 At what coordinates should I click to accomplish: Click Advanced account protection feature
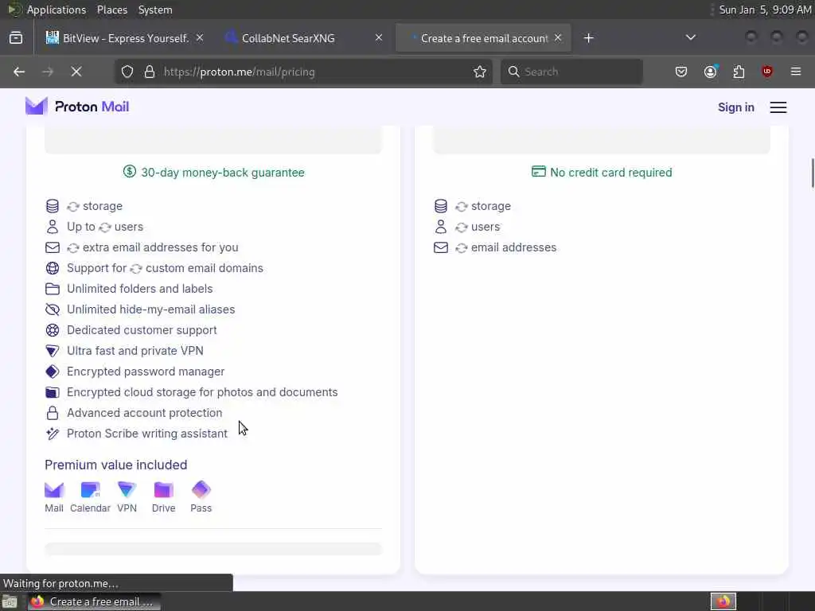click(x=144, y=413)
